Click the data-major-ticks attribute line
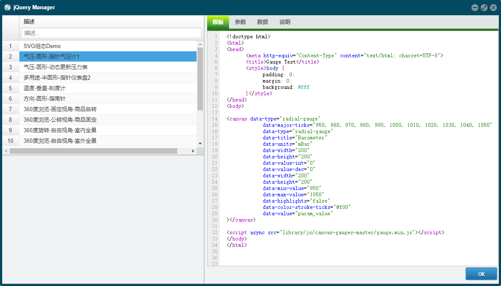The width and height of the screenshot is (501, 286). (377, 125)
